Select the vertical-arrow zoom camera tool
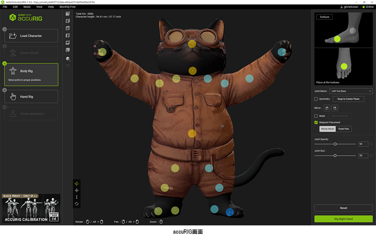This screenshot has height=238, width=376. pyautogui.click(x=77, y=197)
